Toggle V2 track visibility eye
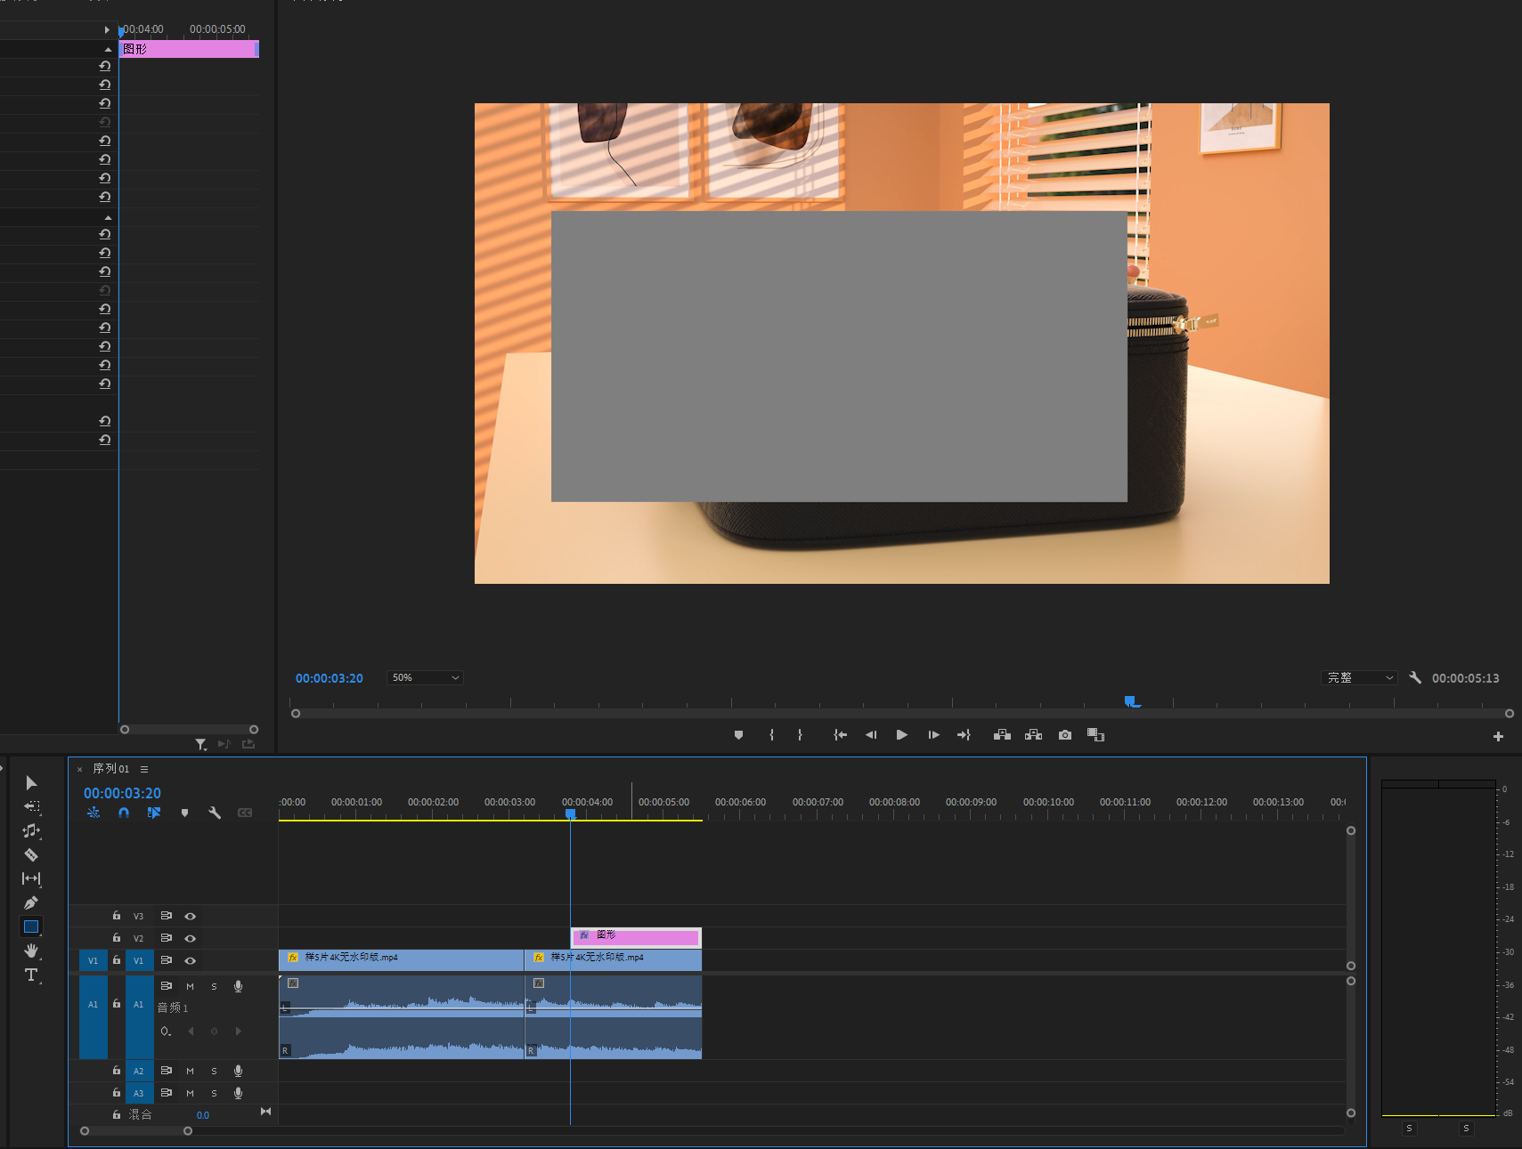1522x1149 pixels. point(190,938)
